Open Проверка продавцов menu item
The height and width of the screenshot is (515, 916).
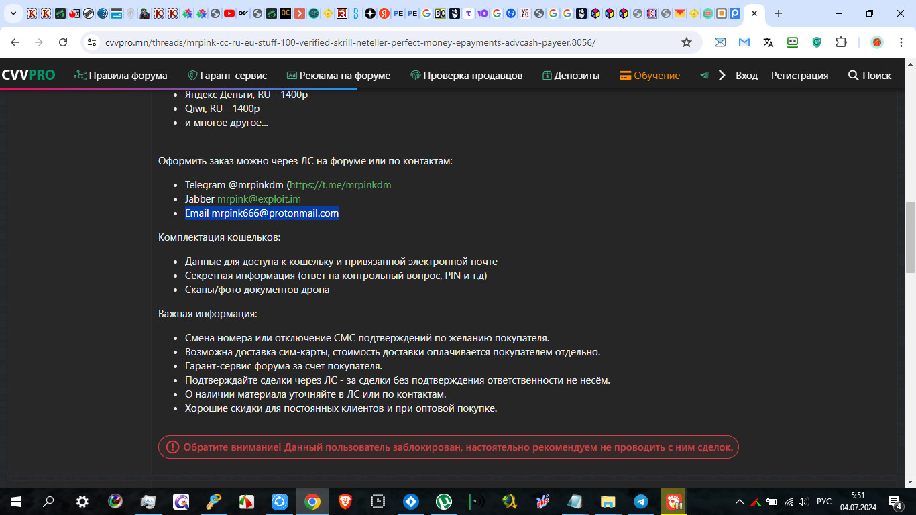point(466,76)
